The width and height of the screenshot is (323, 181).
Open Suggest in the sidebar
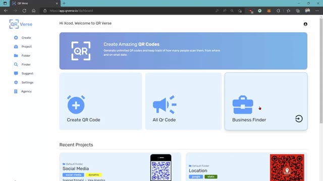tap(27, 73)
